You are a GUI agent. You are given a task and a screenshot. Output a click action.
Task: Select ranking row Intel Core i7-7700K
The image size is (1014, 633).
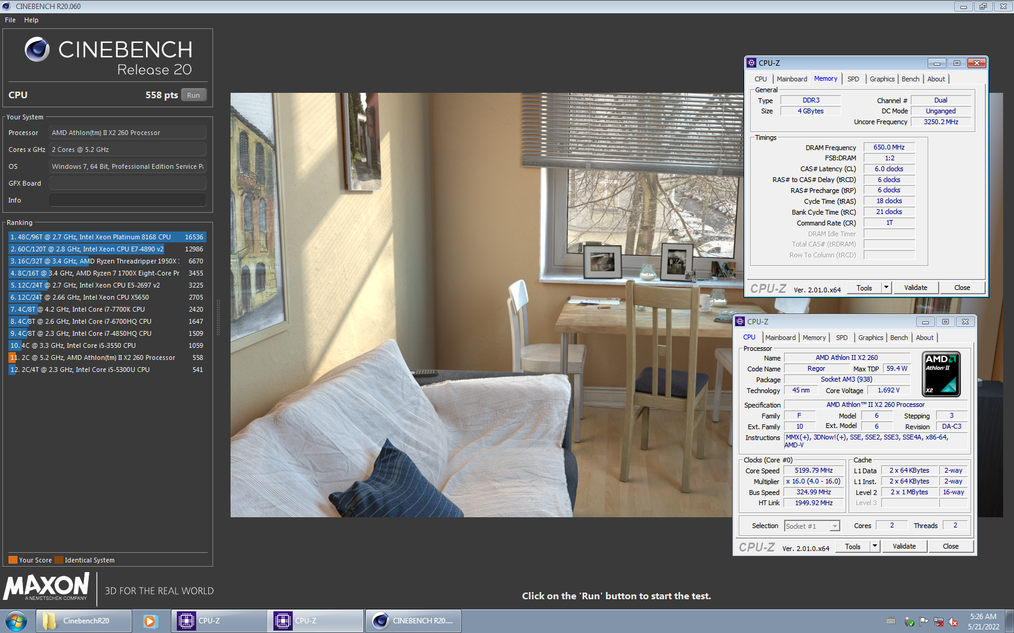107,309
